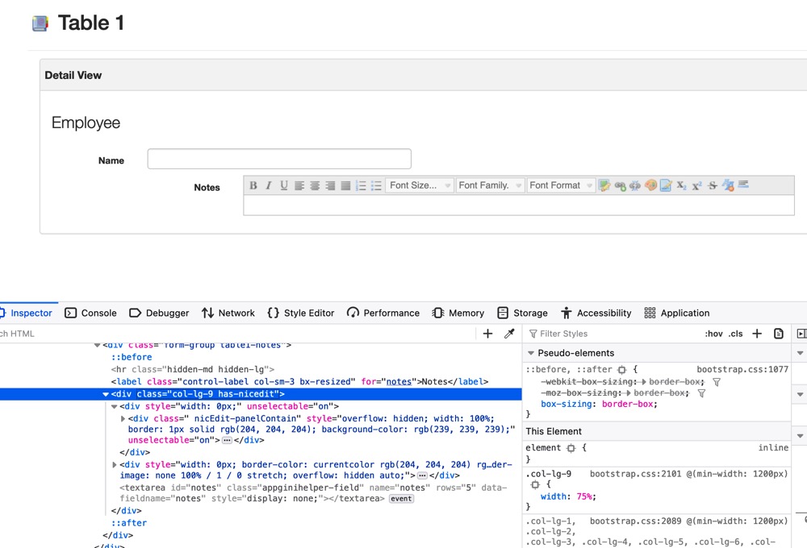The image size is (807, 548).
Task: Collapse the Pseudo-elements section
Action: (531, 353)
